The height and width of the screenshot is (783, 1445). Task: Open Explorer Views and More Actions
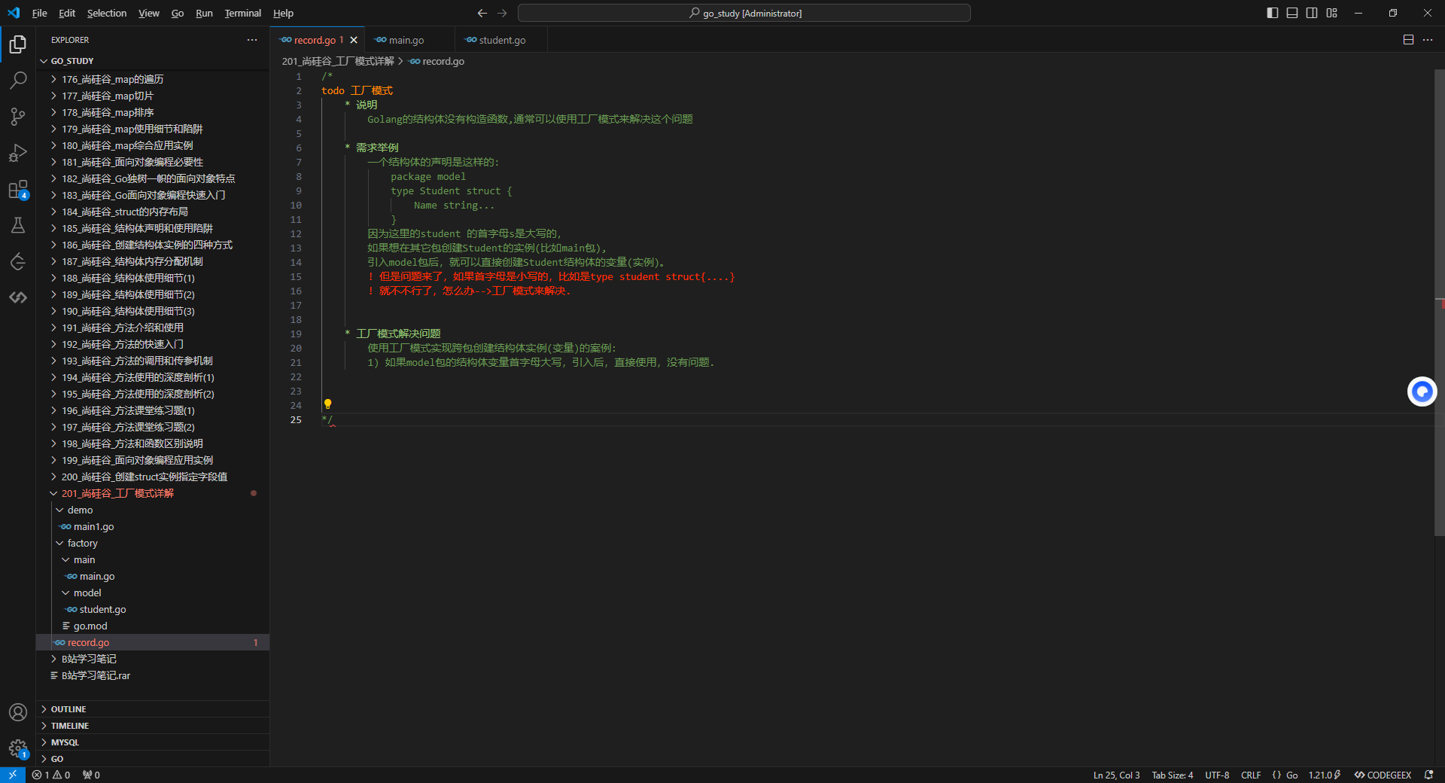pyautogui.click(x=252, y=40)
